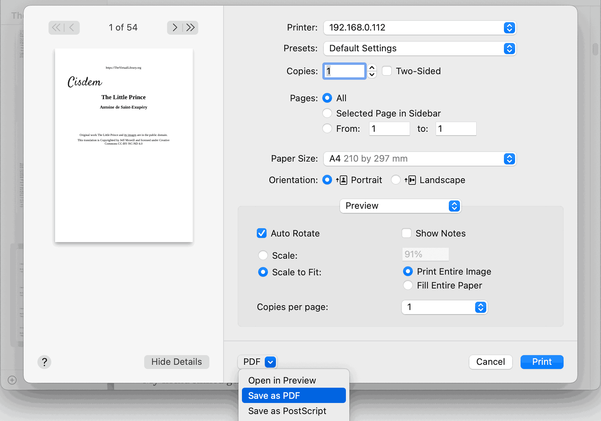Screen dimensions: 601x421
Task: Jump to last page in preview
Action: [x=191, y=27]
